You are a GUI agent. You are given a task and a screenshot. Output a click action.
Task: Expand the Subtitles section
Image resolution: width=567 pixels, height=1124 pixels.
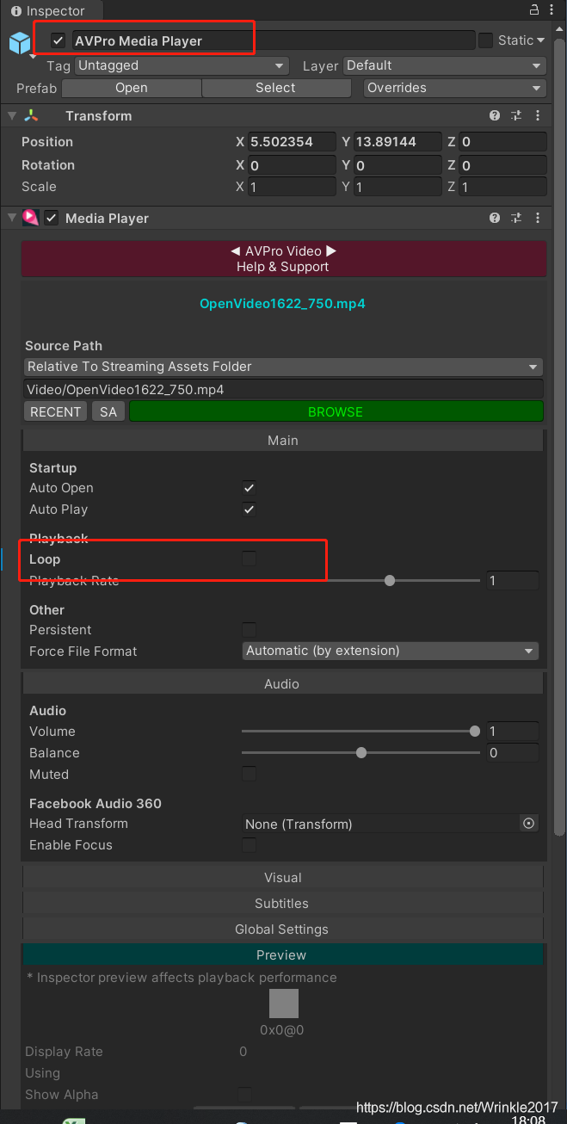click(x=283, y=904)
